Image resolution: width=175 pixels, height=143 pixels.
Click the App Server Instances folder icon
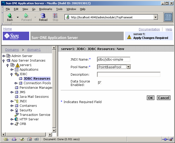[x=8, y=61]
